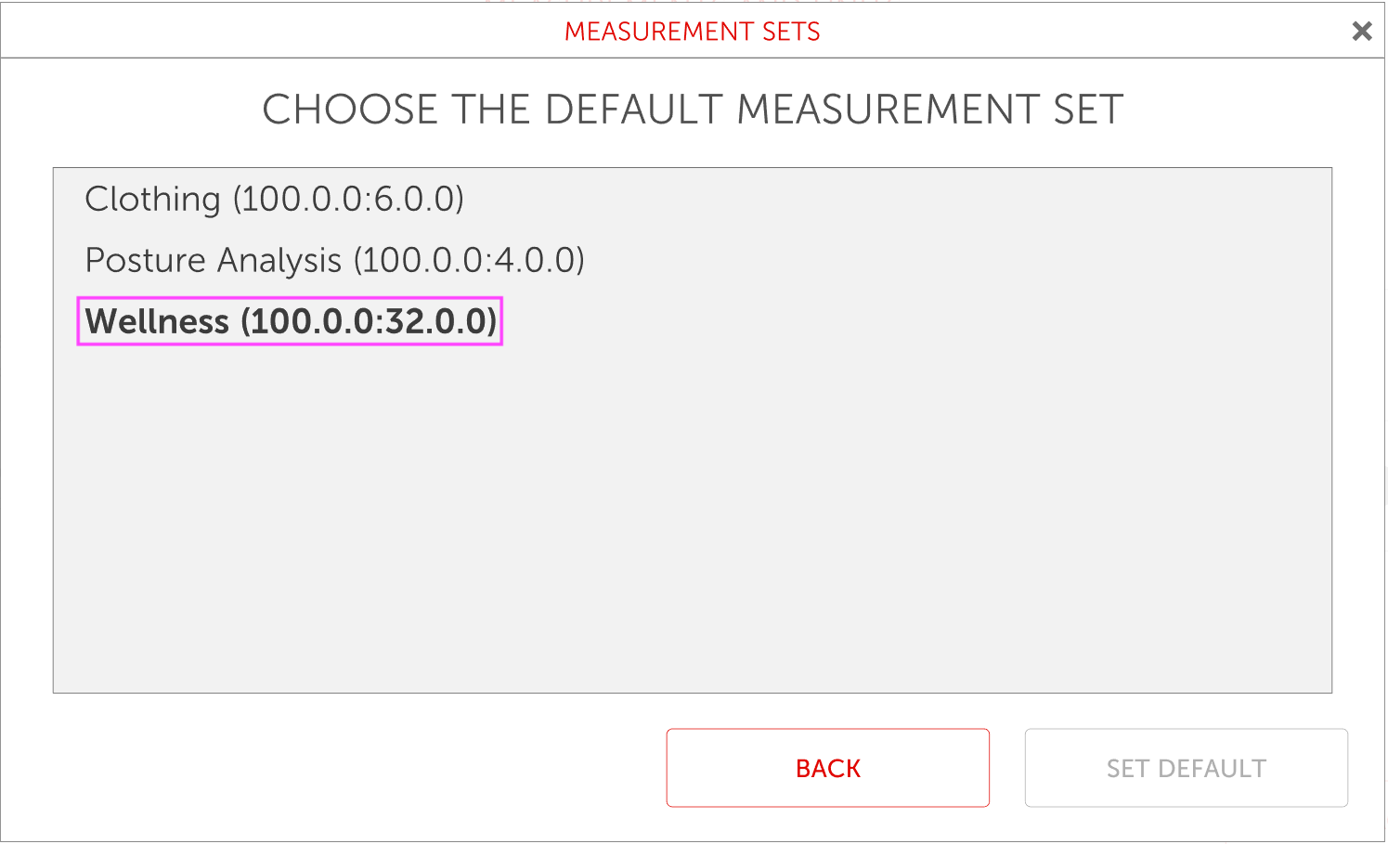Return to the previous screen with Back
The height and width of the screenshot is (844, 1388).
827,768
